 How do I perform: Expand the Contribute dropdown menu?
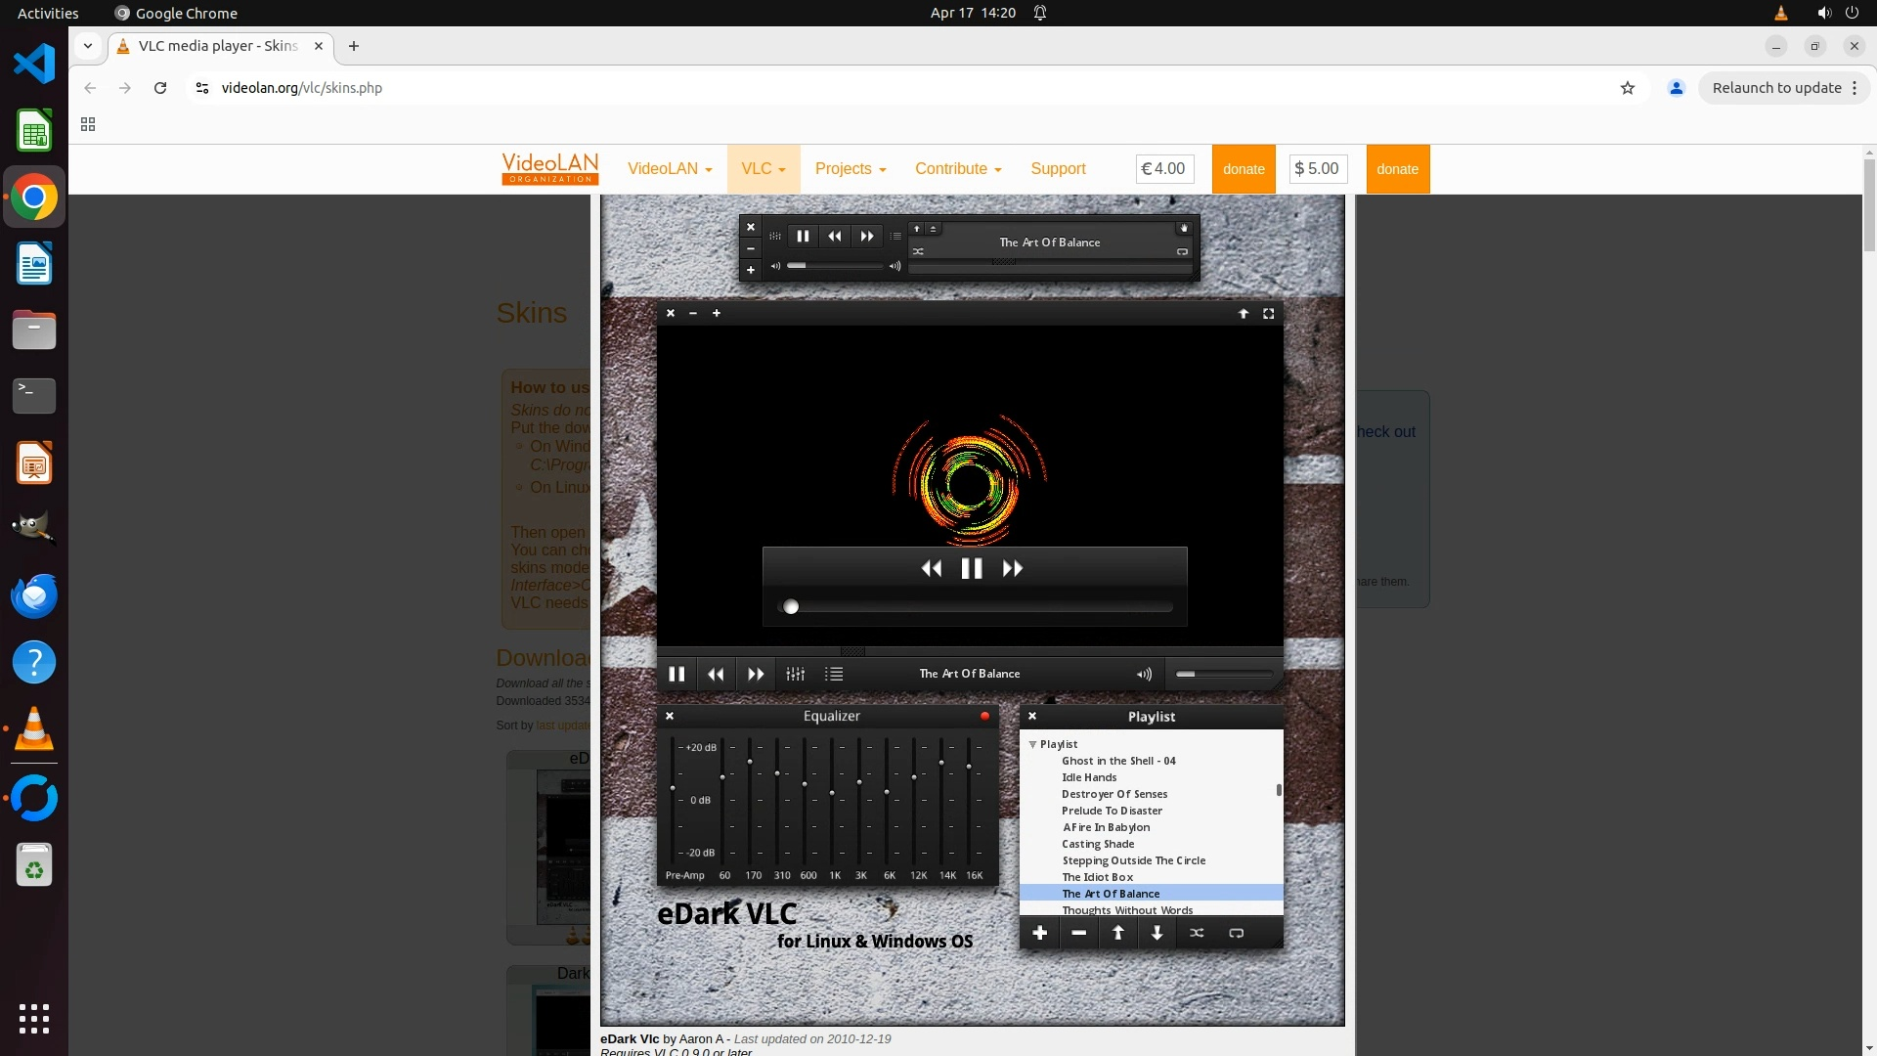tap(958, 168)
